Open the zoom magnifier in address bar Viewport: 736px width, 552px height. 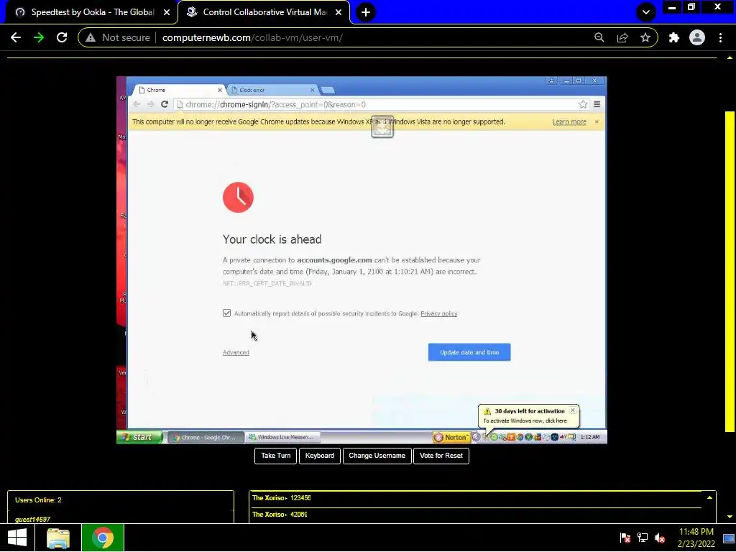pyautogui.click(x=599, y=37)
